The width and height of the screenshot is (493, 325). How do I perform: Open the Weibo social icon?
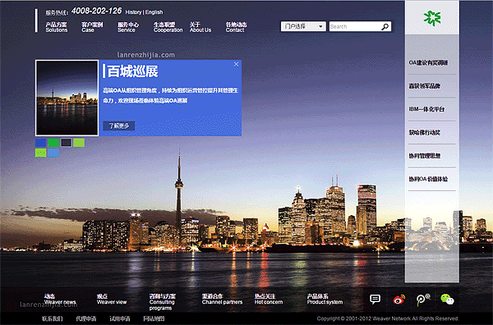[399, 300]
